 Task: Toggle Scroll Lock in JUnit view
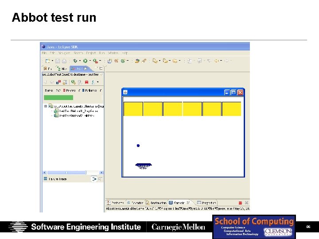coord(65,82)
